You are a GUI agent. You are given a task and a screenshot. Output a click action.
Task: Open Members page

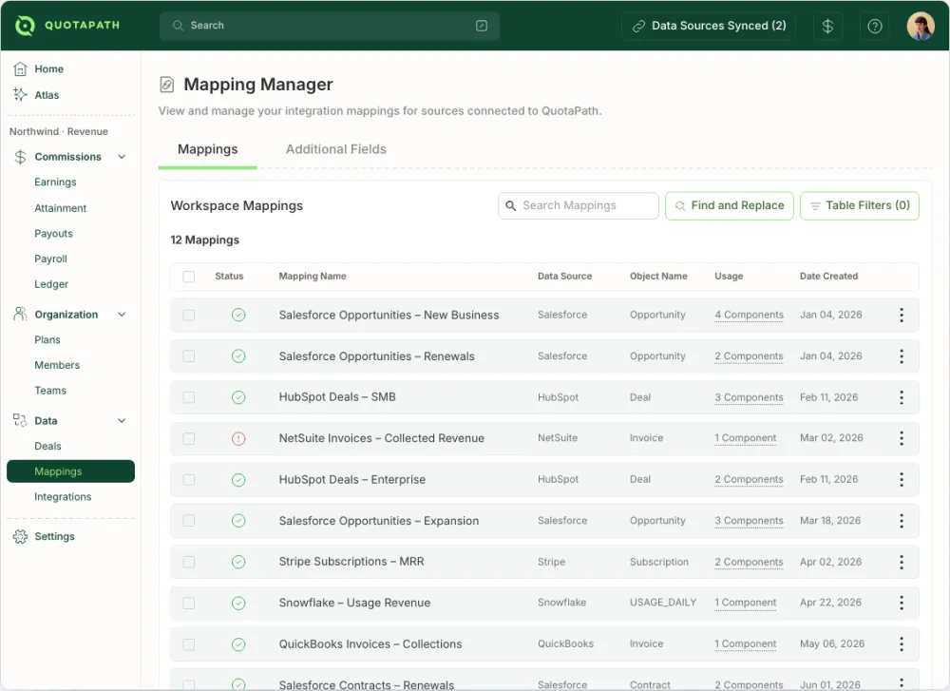click(x=57, y=366)
